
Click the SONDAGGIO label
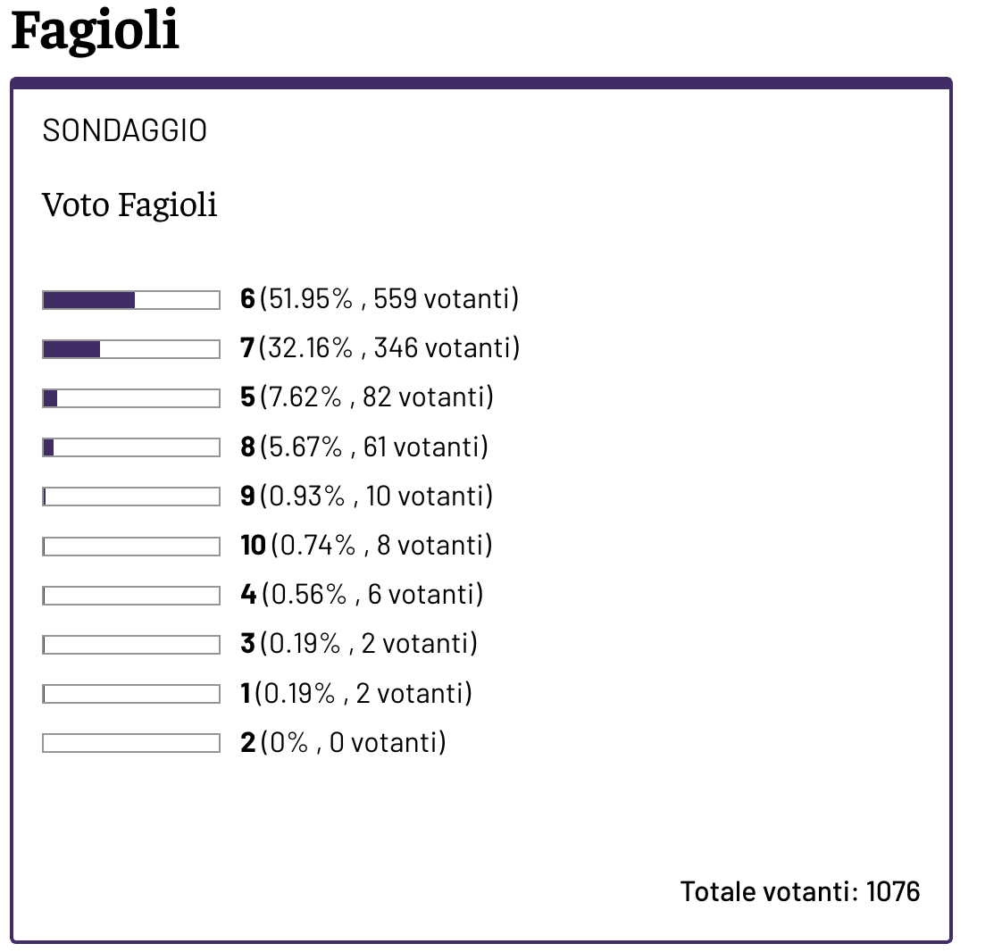click(x=125, y=131)
